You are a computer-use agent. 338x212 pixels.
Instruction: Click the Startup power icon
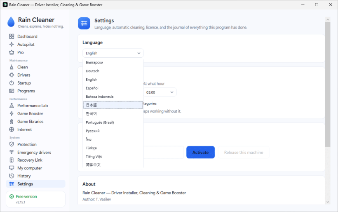(x=12, y=83)
